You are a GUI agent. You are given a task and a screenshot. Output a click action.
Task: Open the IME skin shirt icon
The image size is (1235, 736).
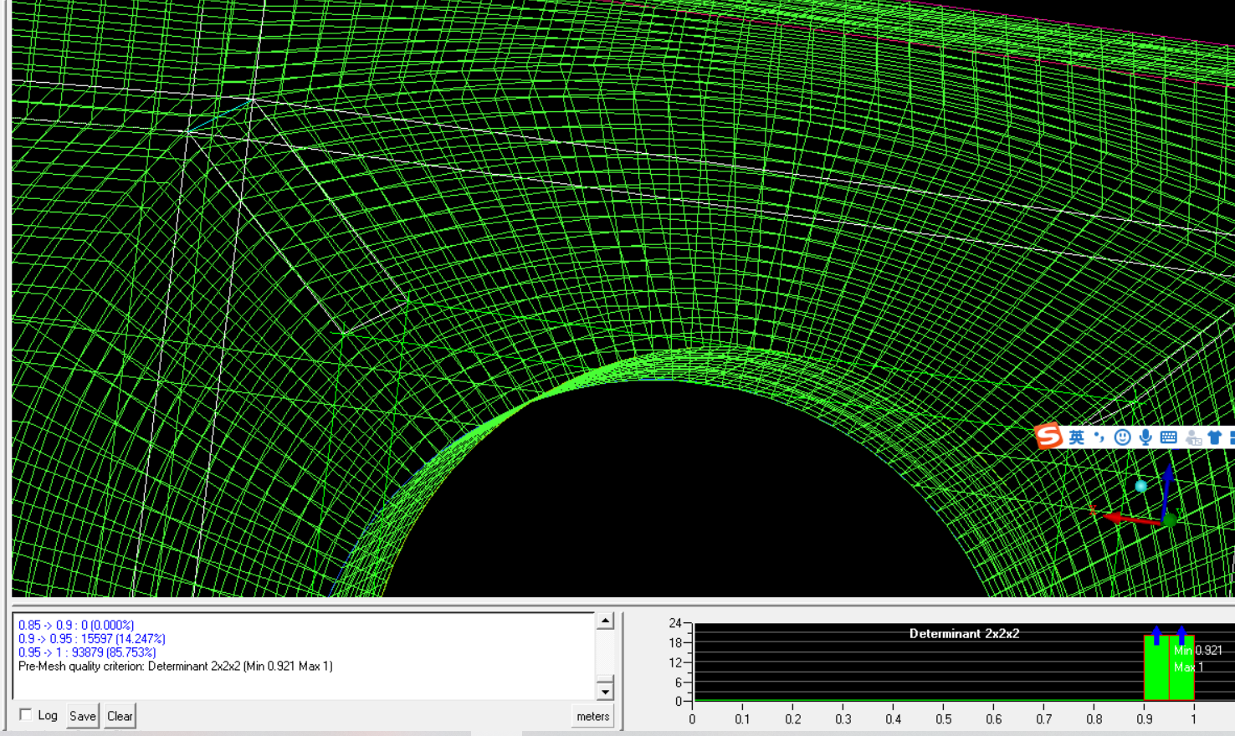tap(1215, 437)
